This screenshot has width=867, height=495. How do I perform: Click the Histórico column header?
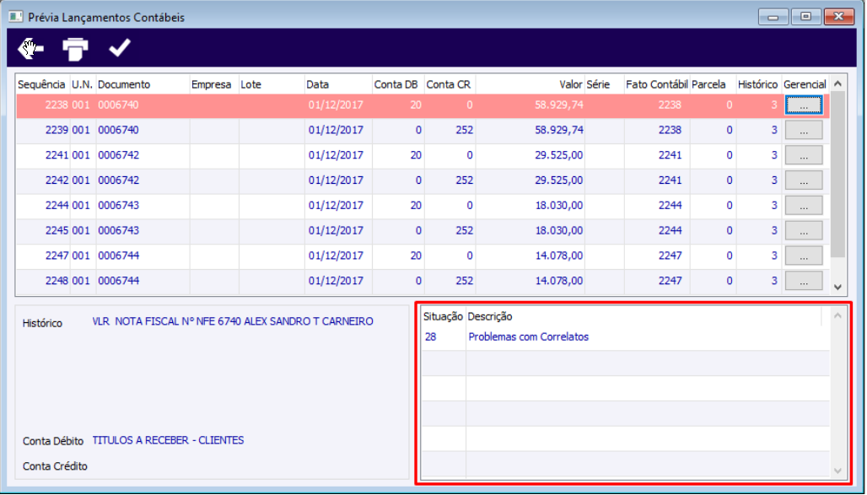(759, 84)
